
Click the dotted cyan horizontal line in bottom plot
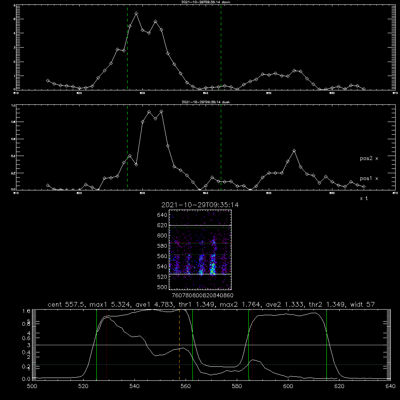[x=212, y=364]
